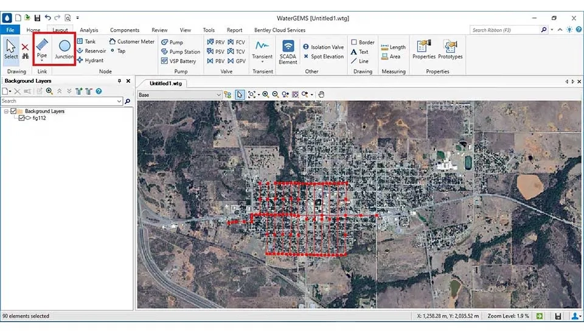This screenshot has height=333, width=584.
Task: Pick the TCV valve tool
Action: pyautogui.click(x=237, y=51)
